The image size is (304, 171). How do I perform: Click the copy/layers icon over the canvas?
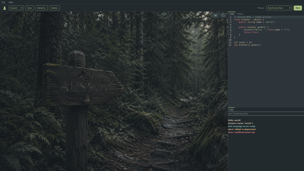coord(223,15)
